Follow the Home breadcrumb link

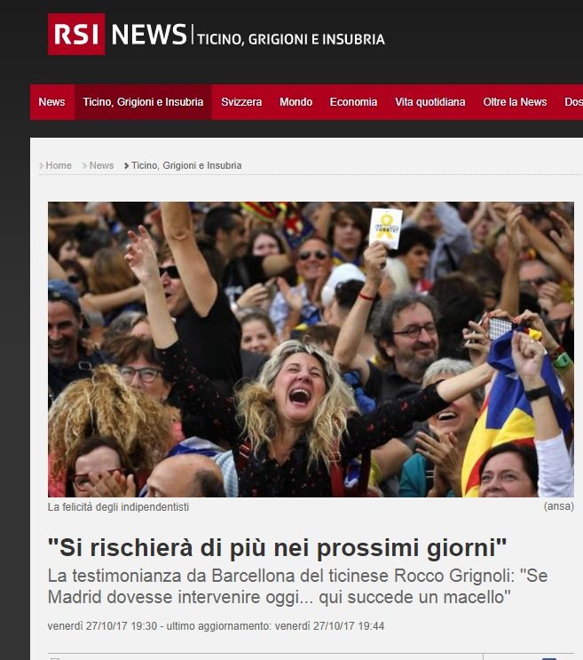pos(59,165)
